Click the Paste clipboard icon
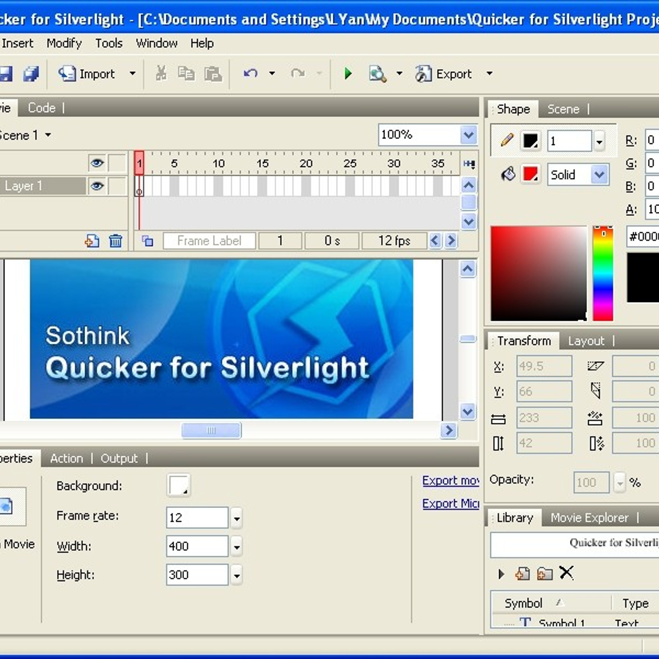 pos(213,74)
